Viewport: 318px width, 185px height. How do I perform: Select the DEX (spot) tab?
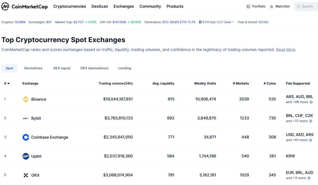[62, 68]
